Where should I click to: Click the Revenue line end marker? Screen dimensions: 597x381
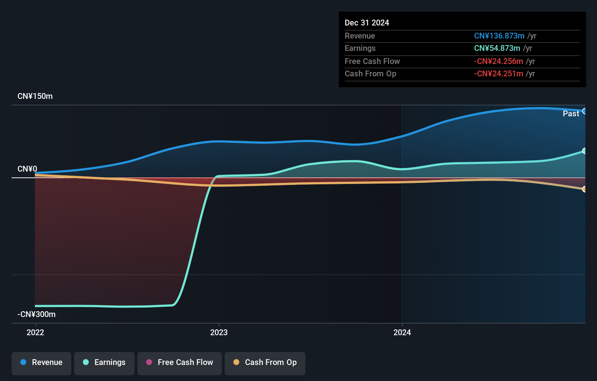tap(584, 111)
